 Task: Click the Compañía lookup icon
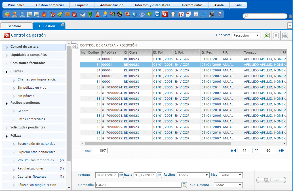(x=184, y=185)
